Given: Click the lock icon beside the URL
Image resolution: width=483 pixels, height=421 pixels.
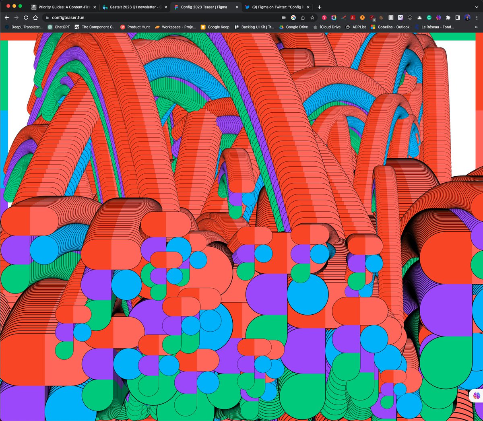Looking at the screenshot, I should click(x=47, y=18).
